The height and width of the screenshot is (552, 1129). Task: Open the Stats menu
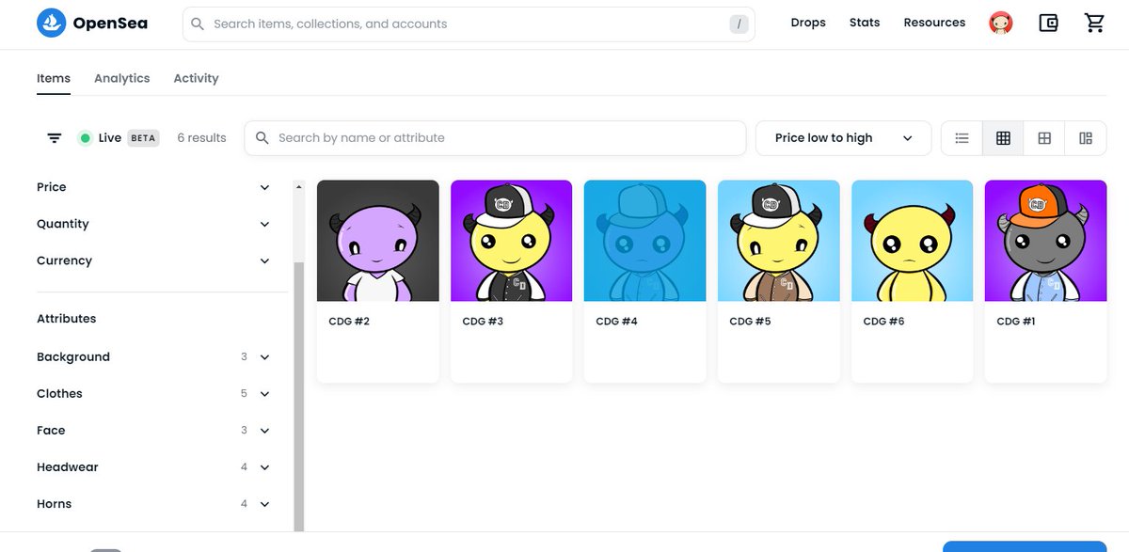[865, 23]
